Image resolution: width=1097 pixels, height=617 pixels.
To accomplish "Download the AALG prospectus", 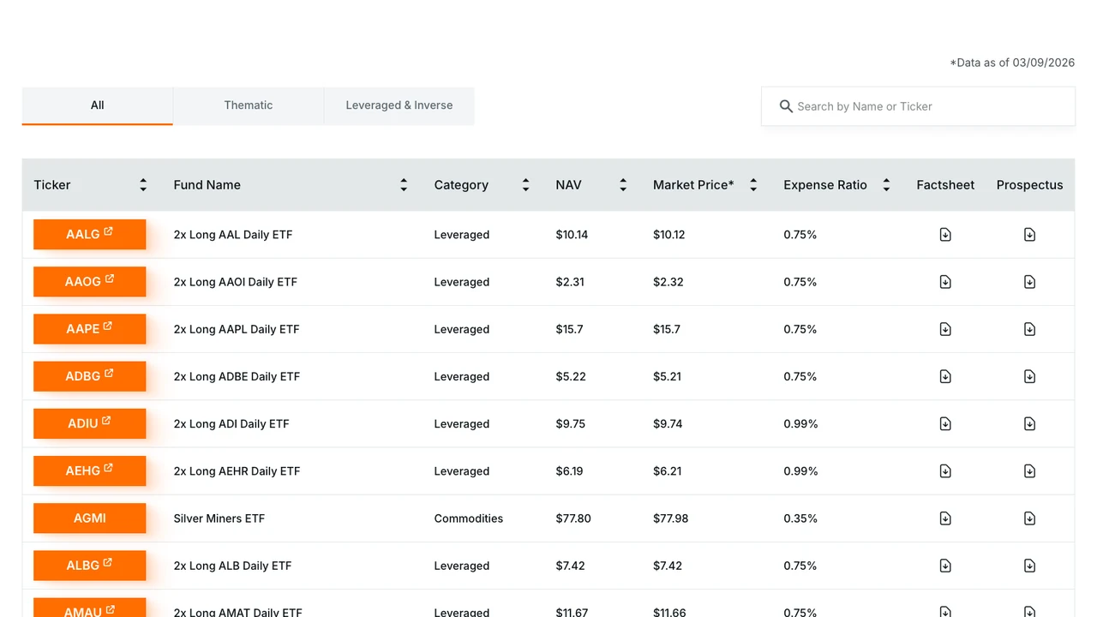I will click(1029, 235).
